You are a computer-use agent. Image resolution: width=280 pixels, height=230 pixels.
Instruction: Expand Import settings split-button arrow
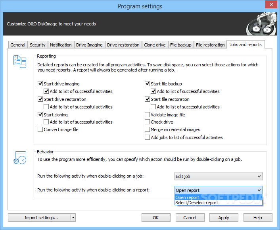coord(73,218)
